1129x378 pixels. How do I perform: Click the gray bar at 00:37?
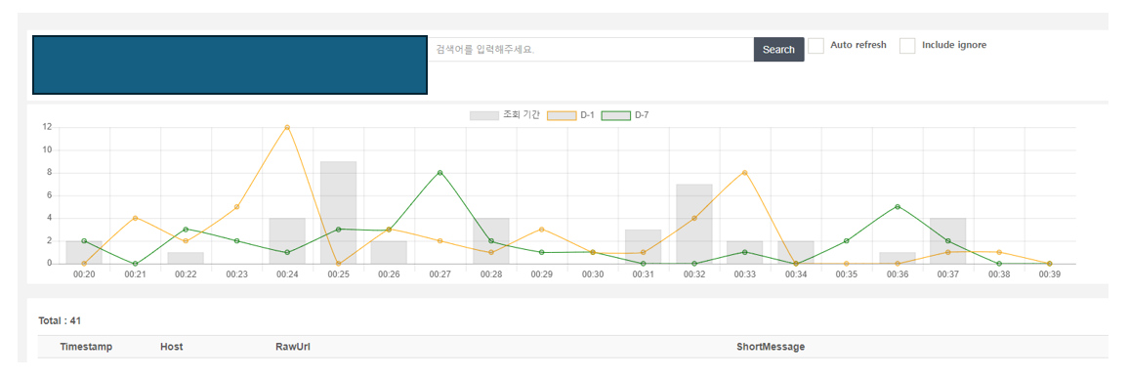pyautogui.click(x=947, y=241)
